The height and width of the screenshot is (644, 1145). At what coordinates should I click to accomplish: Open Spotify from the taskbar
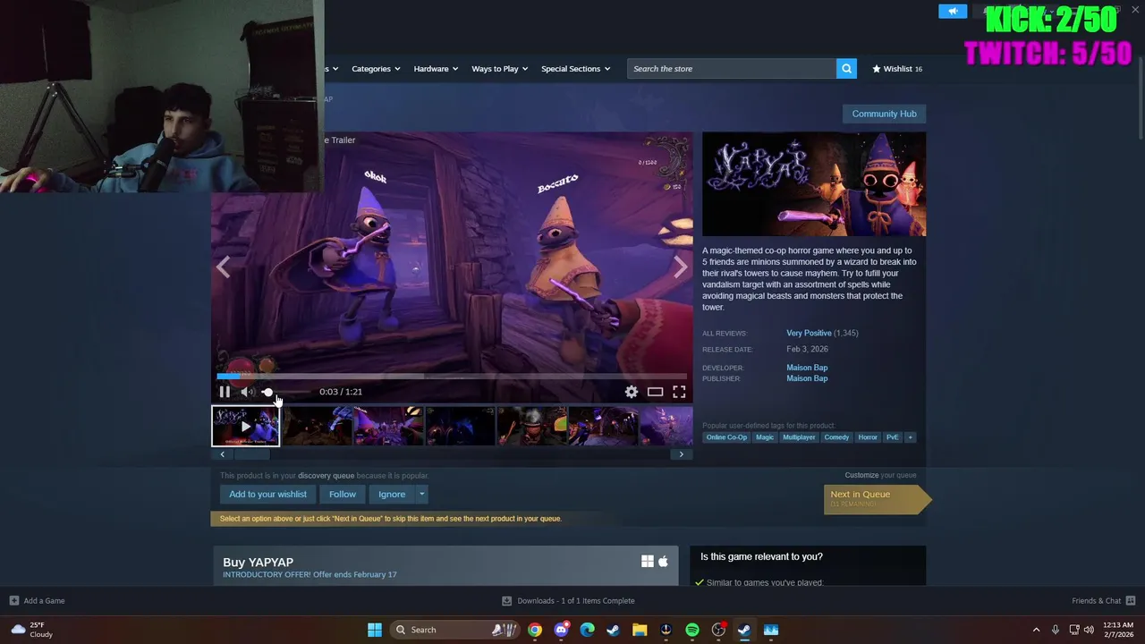[x=692, y=630]
